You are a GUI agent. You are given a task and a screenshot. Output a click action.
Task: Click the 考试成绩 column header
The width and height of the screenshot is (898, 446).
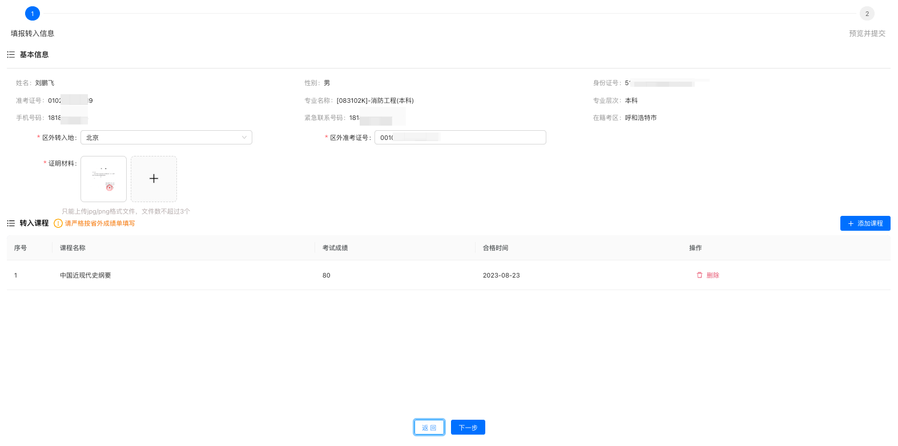pyautogui.click(x=335, y=248)
